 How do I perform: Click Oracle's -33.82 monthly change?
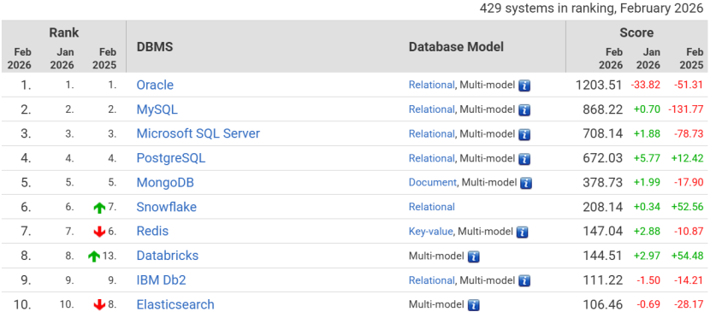[645, 85]
